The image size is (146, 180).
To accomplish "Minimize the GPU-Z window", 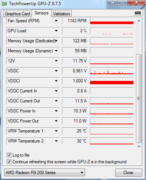I will 113,3.
